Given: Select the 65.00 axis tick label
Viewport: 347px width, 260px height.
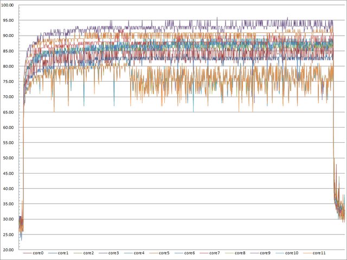Looking at the screenshot, I should point(11,112).
